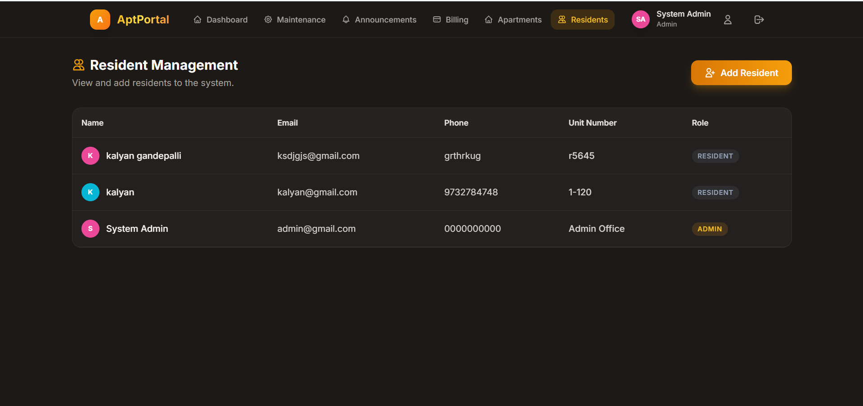Click the Role column header
863x406 pixels.
700,123
